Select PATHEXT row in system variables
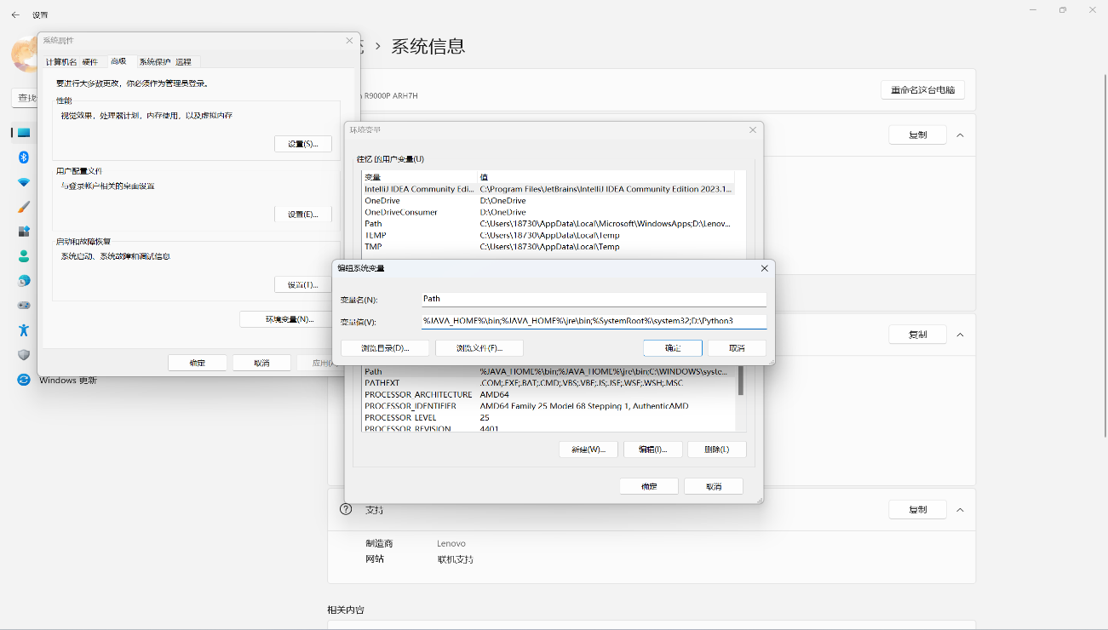Screen dimensions: 1108x630 548,383
